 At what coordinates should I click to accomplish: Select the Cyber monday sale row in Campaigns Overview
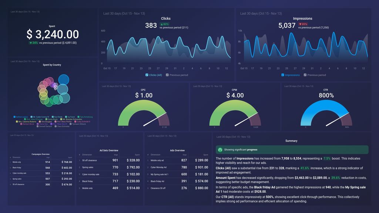41,173
